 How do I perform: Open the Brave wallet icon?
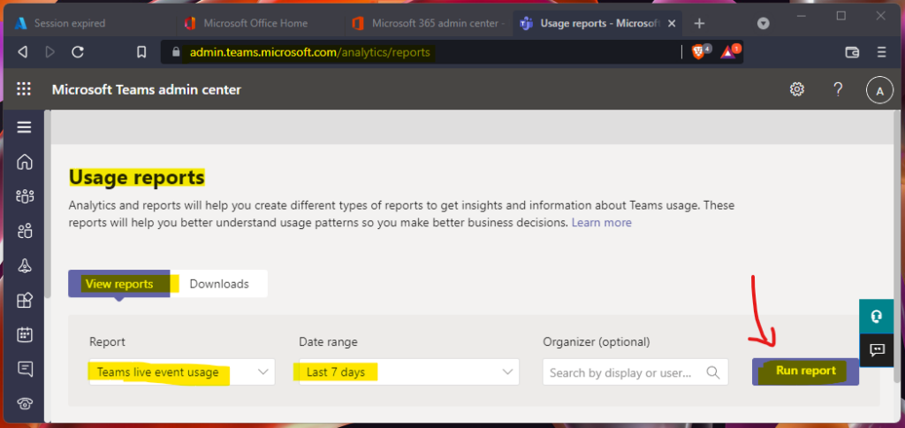click(x=852, y=52)
